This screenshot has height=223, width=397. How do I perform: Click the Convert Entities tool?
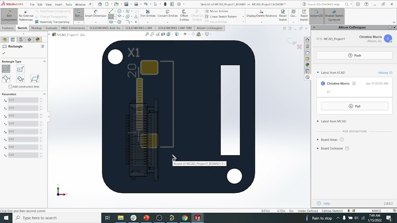(x=167, y=14)
